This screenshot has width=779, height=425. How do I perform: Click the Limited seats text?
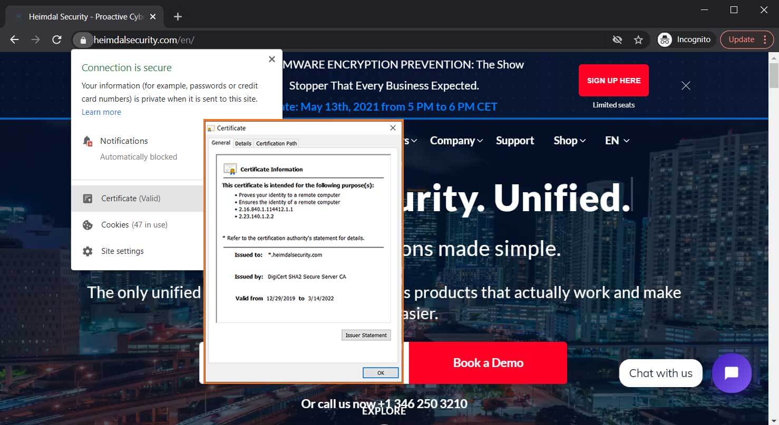[614, 105]
